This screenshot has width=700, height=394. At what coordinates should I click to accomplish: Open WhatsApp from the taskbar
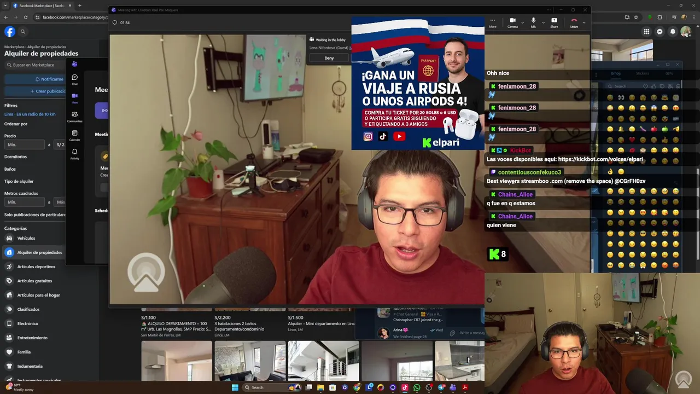click(x=417, y=387)
